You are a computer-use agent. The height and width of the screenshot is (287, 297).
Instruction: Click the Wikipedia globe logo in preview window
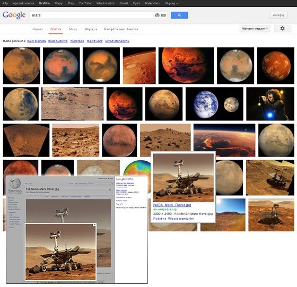[x=15, y=183]
